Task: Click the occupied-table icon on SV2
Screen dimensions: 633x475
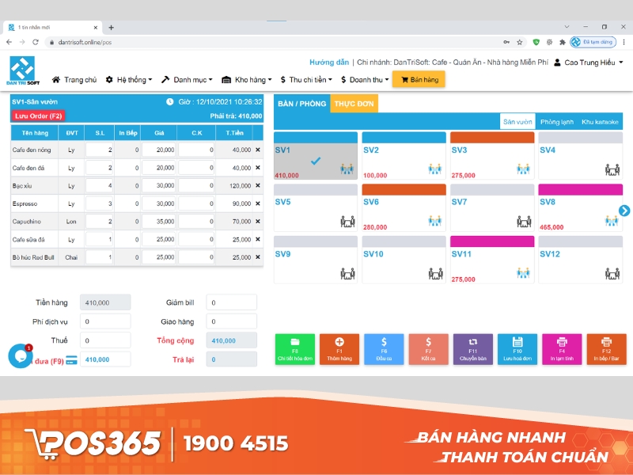Action: (x=434, y=169)
